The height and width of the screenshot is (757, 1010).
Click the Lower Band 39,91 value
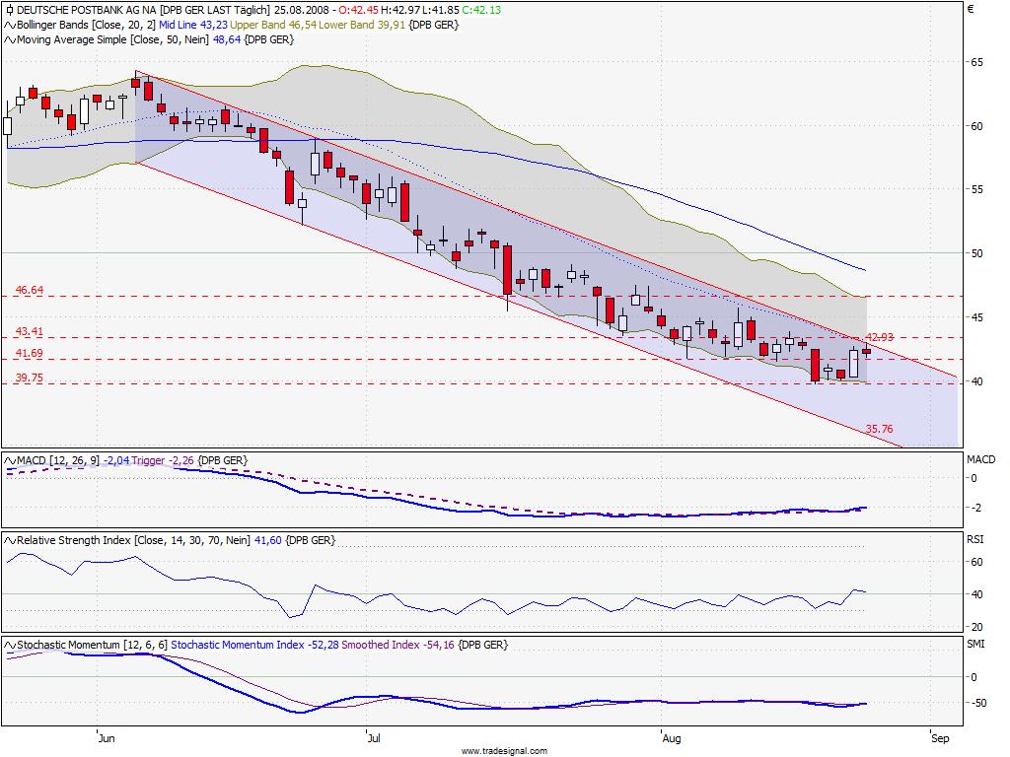[362, 25]
